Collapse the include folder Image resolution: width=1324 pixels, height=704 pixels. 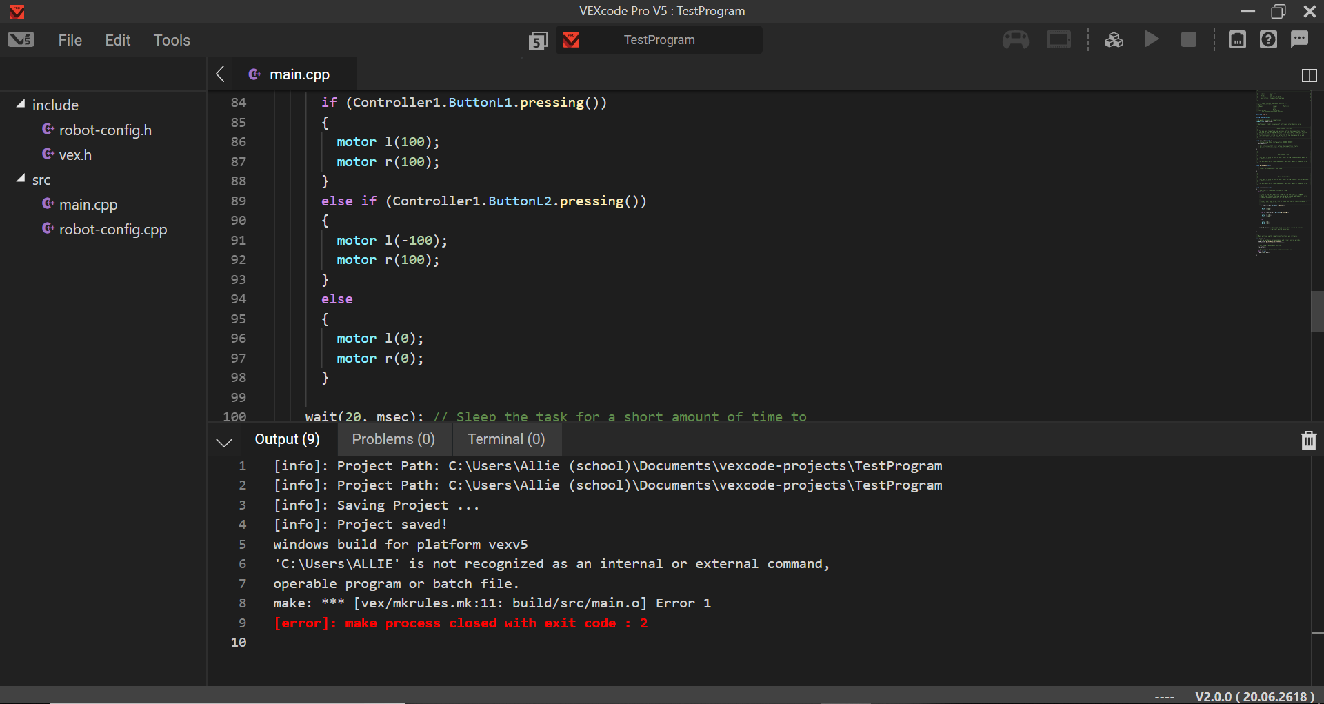[x=21, y=104]
